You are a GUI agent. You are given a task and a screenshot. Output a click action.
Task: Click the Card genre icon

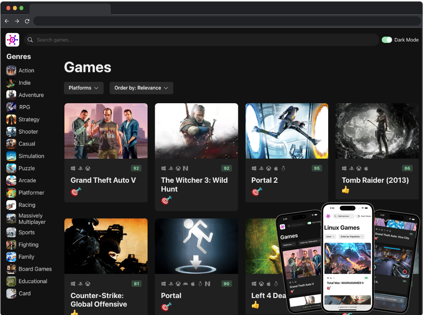[x=11, y=294]
